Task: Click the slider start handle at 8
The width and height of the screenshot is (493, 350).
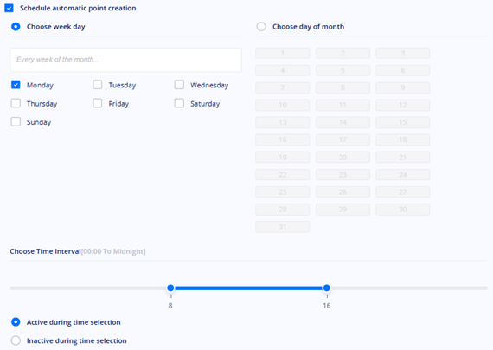Action: pos(170,288)
